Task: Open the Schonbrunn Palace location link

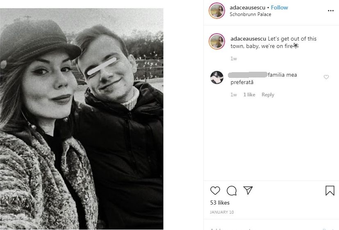Action: (x=250, y=14)
